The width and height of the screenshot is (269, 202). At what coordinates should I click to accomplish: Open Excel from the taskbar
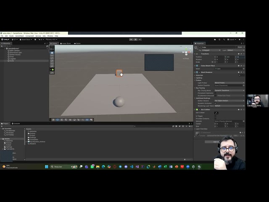click(x=165, y=167)
